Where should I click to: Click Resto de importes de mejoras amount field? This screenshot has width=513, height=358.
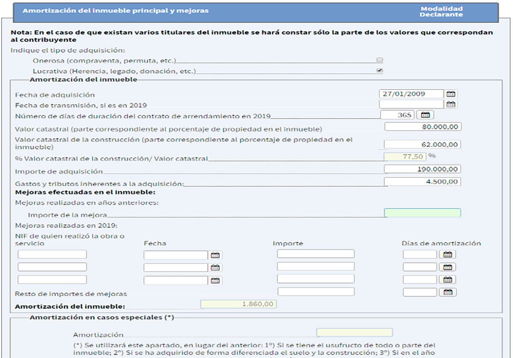(315, 292)
